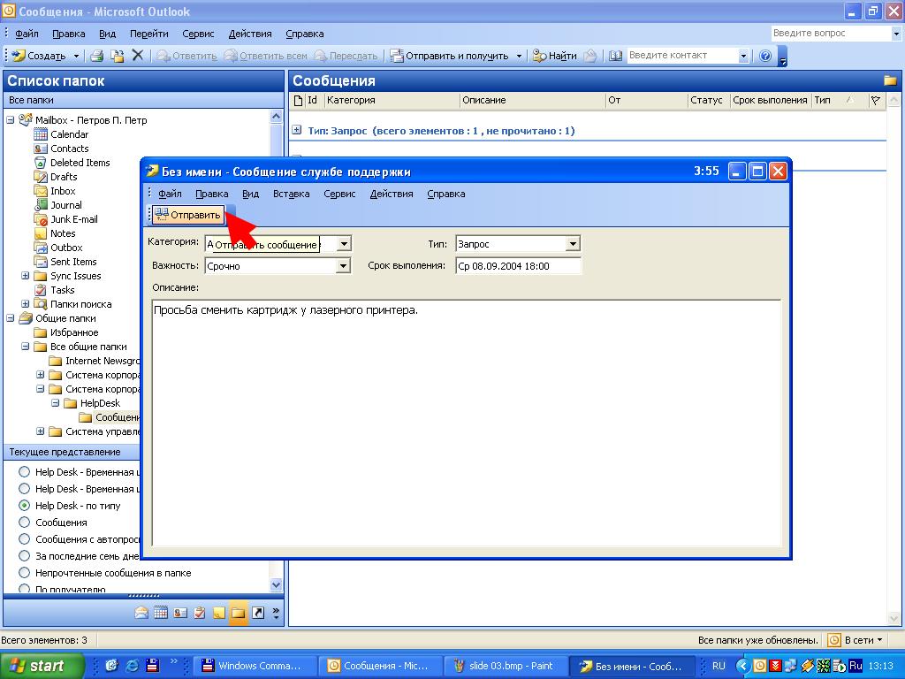Select the Deleted Items folder
Viewport: 905px width, 679px height.
pos(80,163)
